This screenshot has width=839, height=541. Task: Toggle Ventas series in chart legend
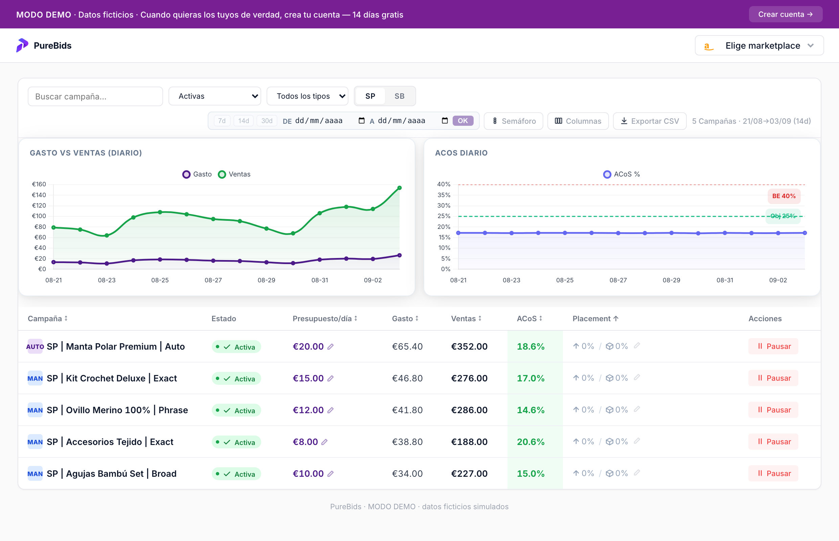[x=234, y=174]
